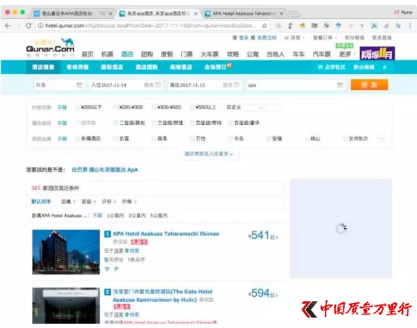417x328 pixels.
Task: Open APA Hotel Asakusa Taharamachi Ekimae link
Action: tap(166, 234)
